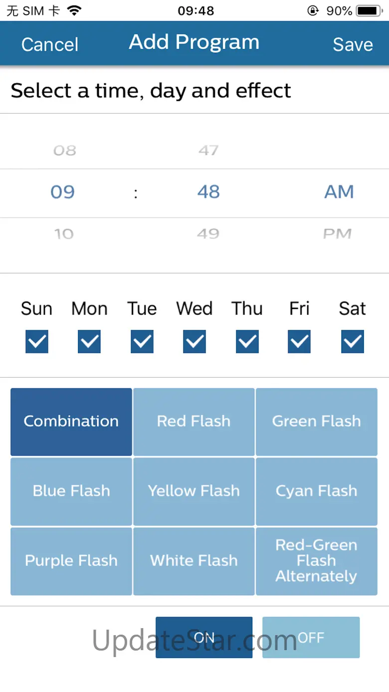This screenshot has width=389, height=692.
Task: Disable the Friday checkbox
Action: pyautogui.click(x=299, y=342)
